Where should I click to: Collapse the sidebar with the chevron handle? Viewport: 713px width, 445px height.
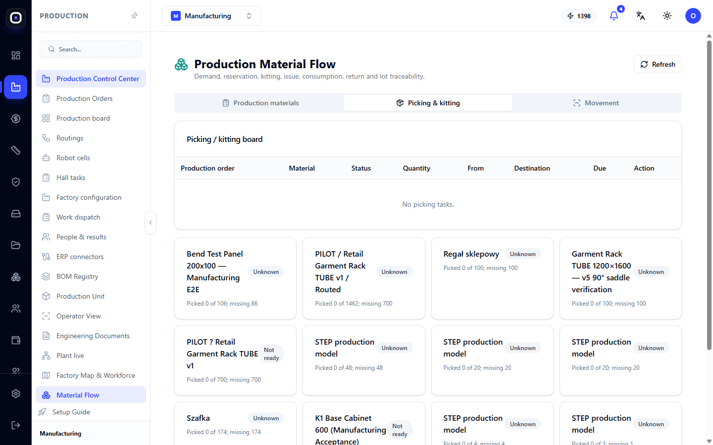point(151,222)
